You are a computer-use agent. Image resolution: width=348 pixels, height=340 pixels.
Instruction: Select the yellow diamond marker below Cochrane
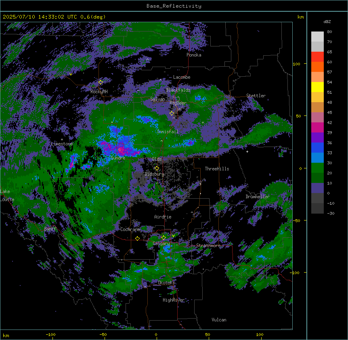tap(137, 238)
